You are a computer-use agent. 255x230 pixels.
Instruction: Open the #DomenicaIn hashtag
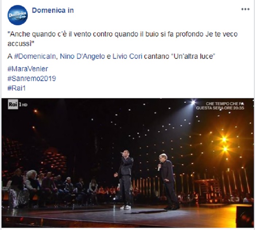coord(35,56)
